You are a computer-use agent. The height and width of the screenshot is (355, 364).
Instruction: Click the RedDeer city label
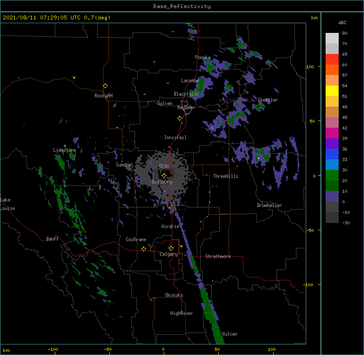186,108
